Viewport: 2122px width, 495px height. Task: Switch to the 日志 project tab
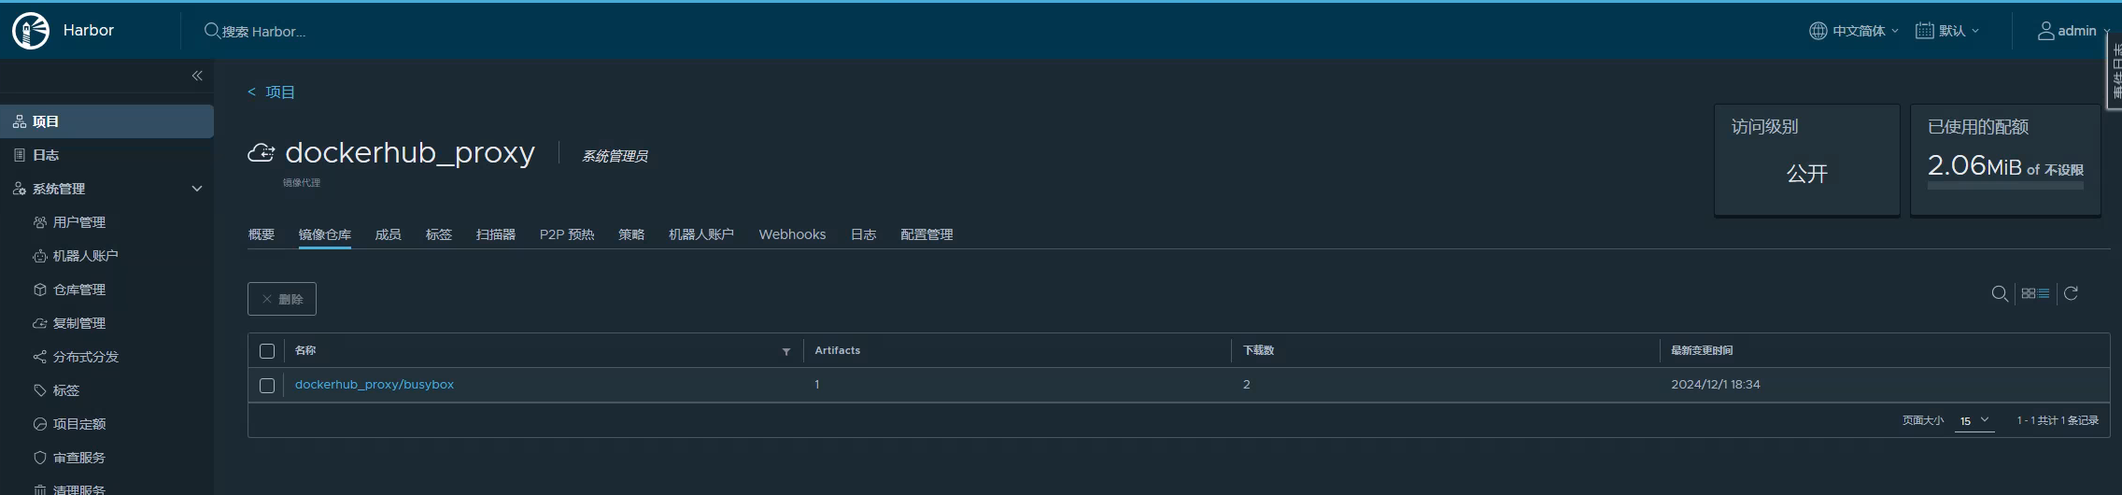click(864, 234)
